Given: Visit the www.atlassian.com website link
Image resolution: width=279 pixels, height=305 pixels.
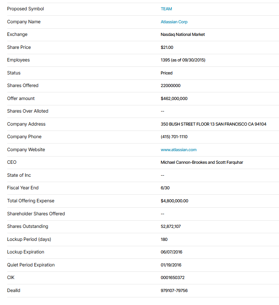Looking at the screenshot, I should 179,150.
